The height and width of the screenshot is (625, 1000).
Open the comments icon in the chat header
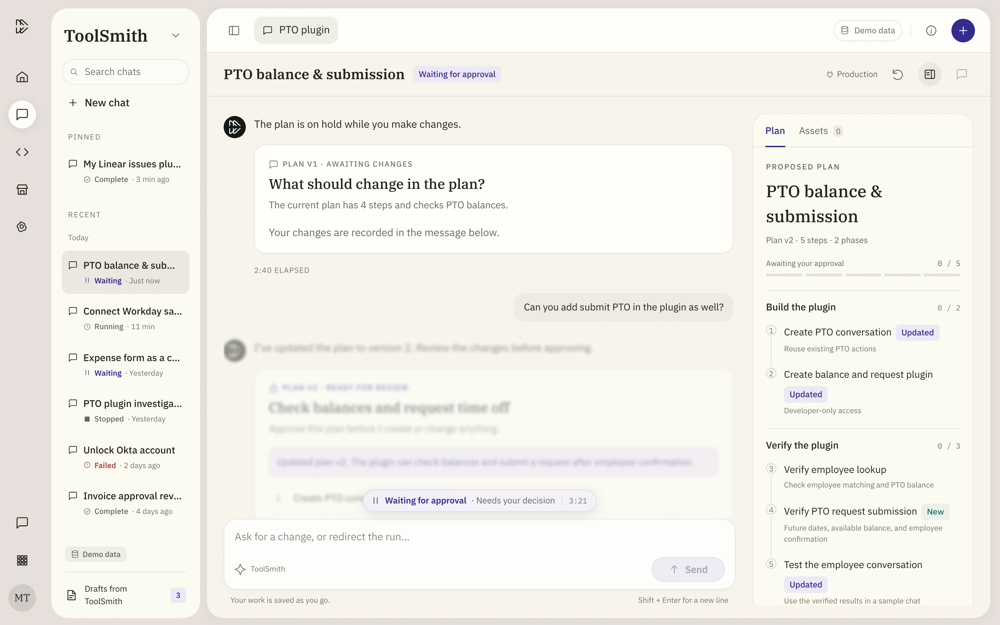(x=961, y=74)
